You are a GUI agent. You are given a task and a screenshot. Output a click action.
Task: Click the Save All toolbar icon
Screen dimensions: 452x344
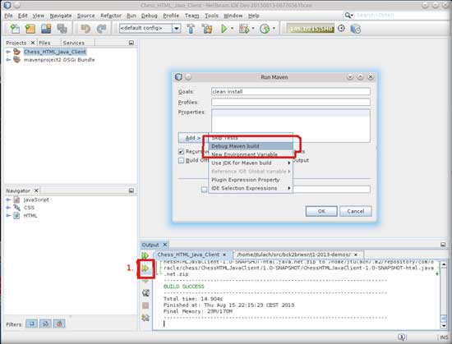point(62,29)
